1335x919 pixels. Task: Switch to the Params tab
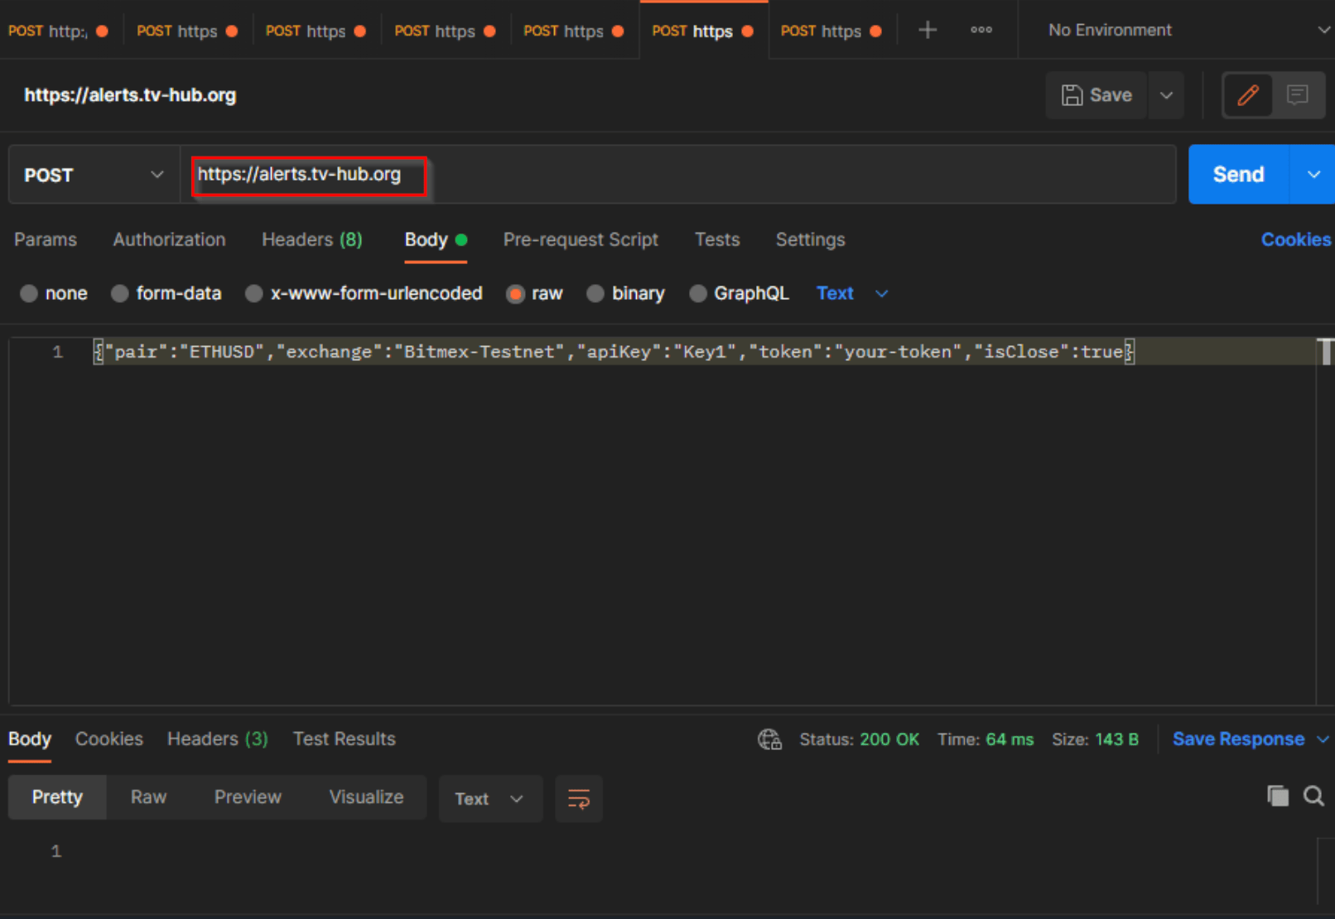(x=46, y=240)
